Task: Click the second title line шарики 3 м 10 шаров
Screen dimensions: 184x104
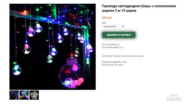Action: [119, 11]
